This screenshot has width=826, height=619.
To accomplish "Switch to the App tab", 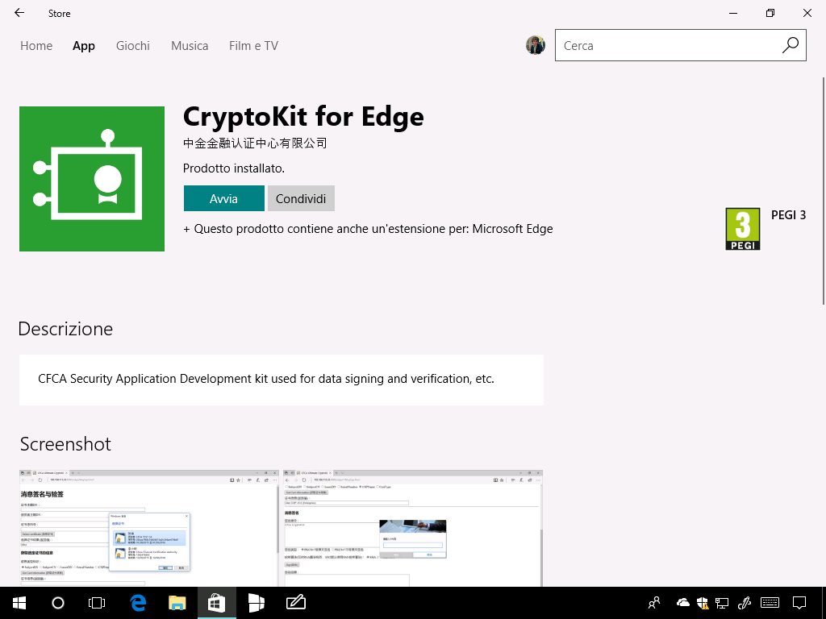I will pyautogui.click(x=84, y=46).
